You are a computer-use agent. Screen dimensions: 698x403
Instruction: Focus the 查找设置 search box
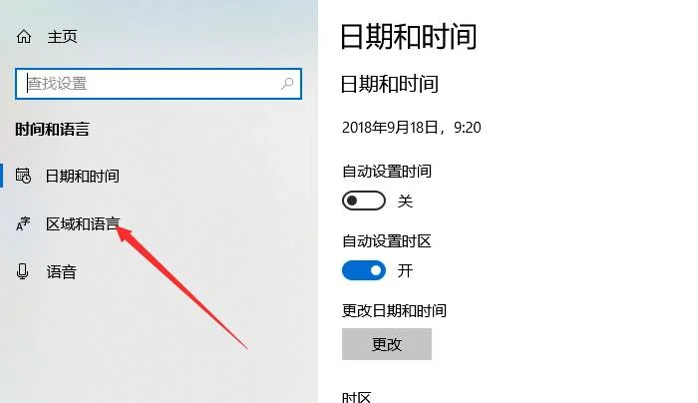coord(158,84)
